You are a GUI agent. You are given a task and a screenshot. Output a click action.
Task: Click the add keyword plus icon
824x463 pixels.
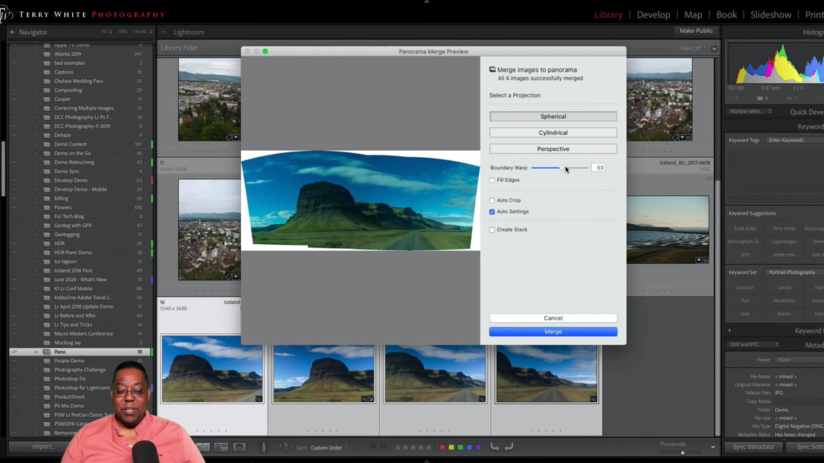pos(729,330)
